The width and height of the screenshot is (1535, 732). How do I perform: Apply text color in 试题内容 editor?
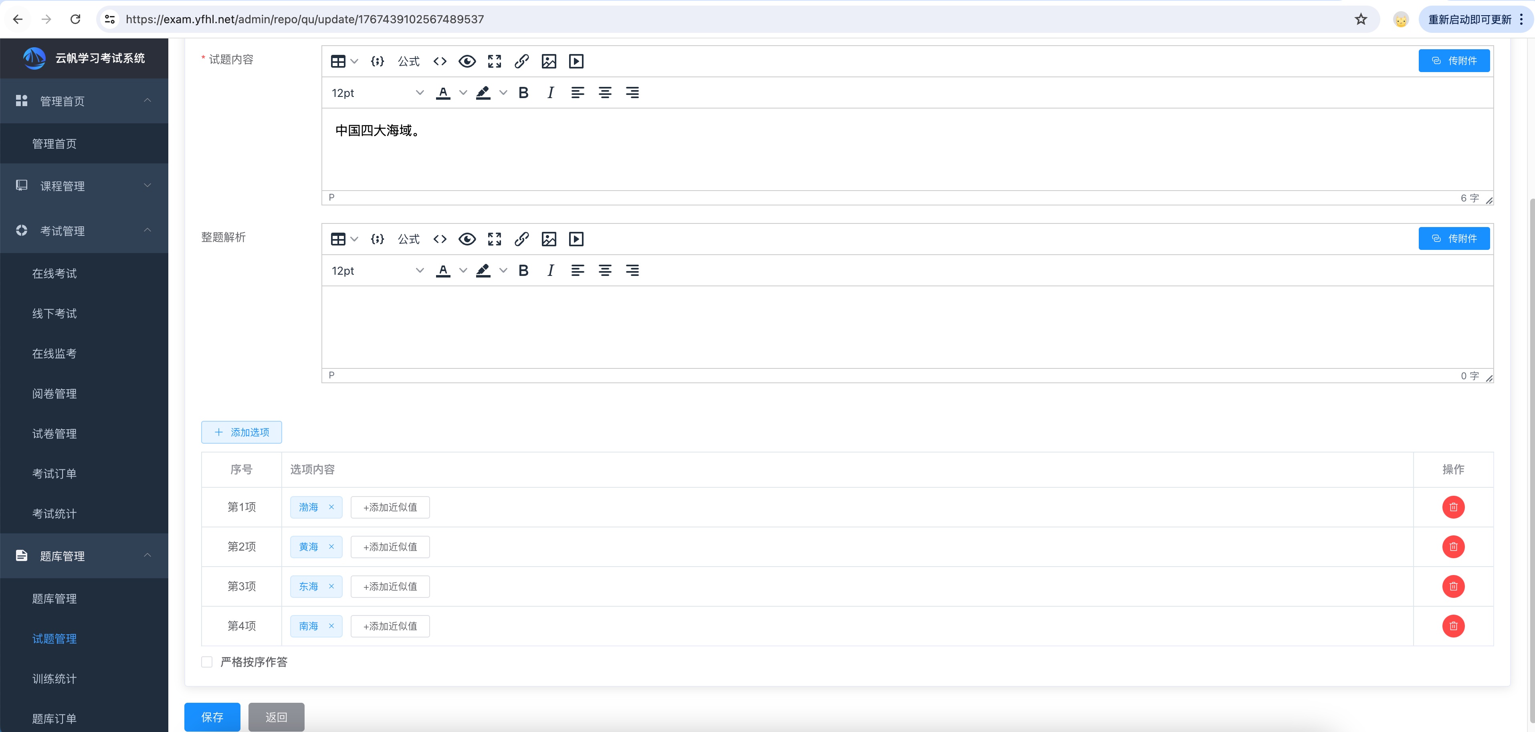click(x=443, y=93)
